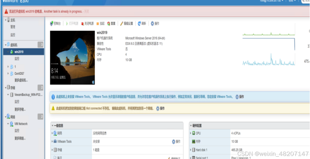Collapse the 一般信息 general info panel
310x159 pixels.
point(52,126)
